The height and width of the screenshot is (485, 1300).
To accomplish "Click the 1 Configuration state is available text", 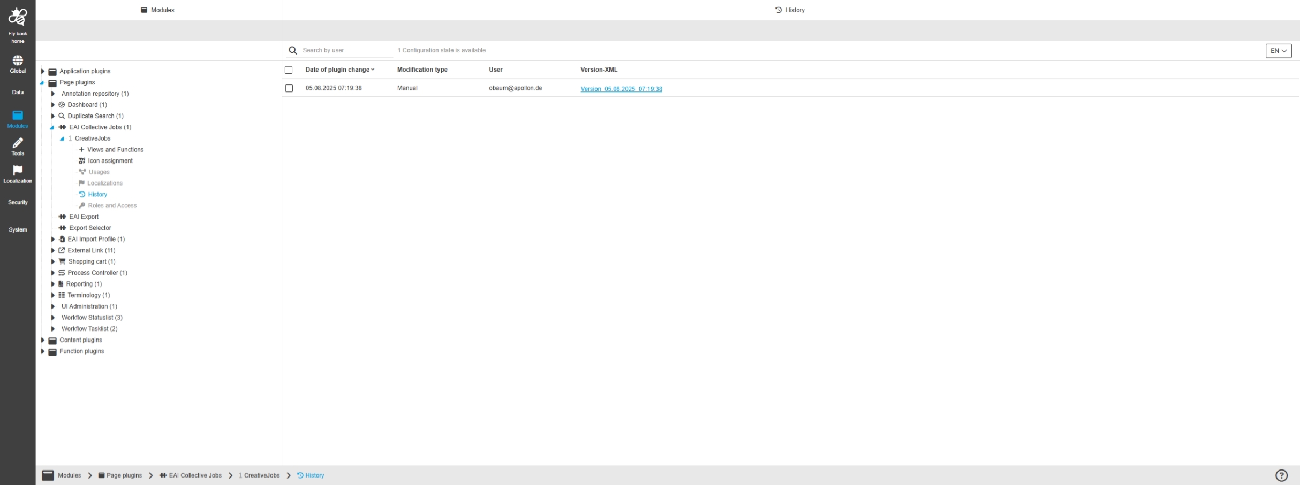I will pos(441,50).
